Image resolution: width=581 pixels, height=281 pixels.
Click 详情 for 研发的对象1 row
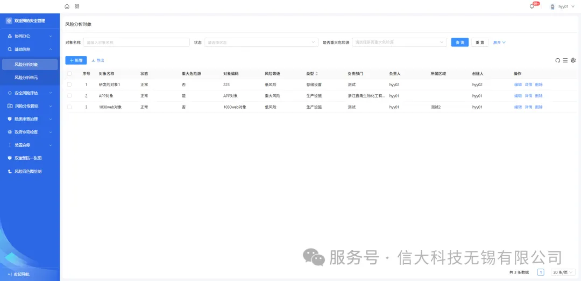coord(528,85)
